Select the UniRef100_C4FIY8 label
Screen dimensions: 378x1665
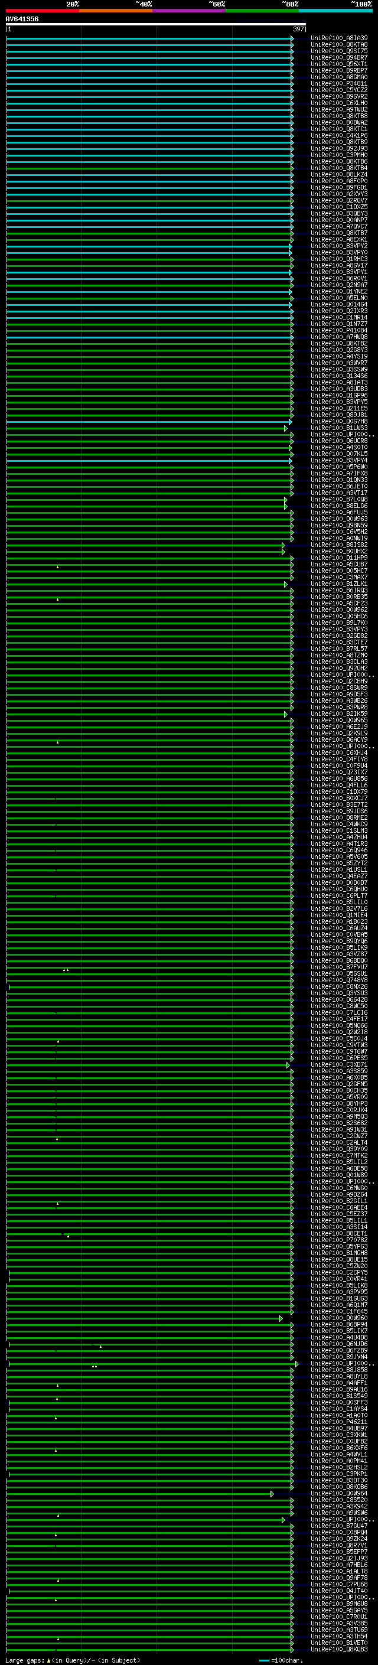339,759
